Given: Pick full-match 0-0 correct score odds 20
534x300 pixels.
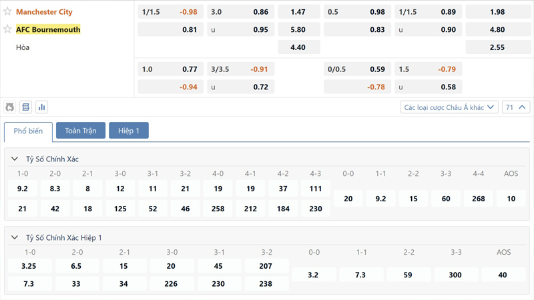Looking at the screenshot, I should point(348,199).
